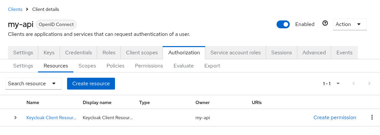Click the Type column header
380x135 pixels.
[x=144, y=102]
